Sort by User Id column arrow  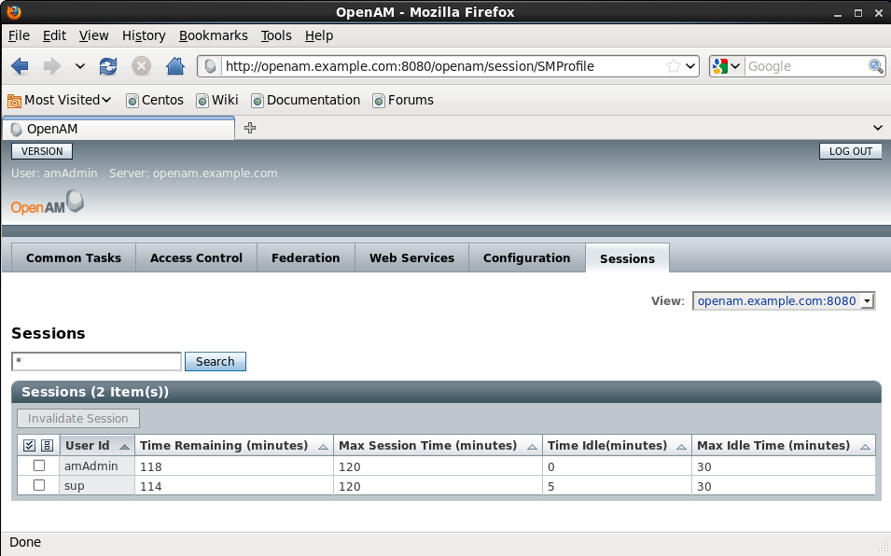pos(124,447)
